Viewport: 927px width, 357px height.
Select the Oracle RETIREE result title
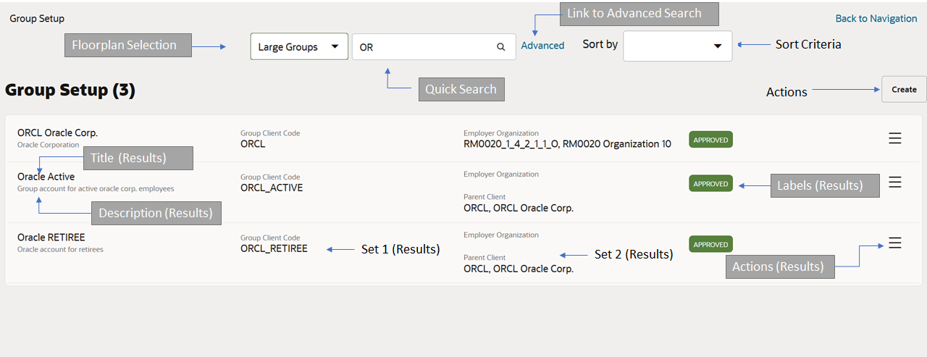[51, 238]
